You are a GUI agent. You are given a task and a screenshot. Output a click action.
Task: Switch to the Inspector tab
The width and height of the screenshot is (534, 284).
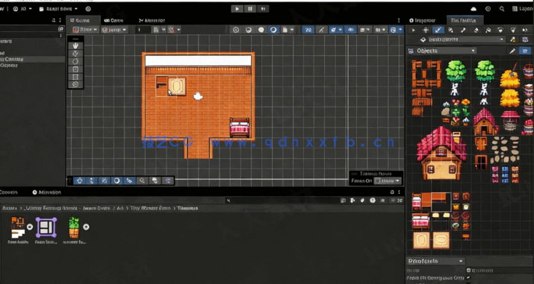click(422, 20)
